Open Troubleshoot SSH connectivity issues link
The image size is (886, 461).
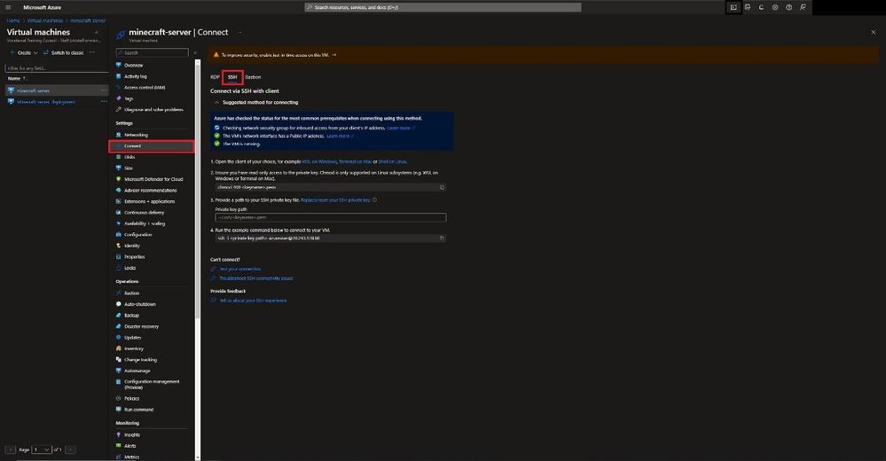(x=256, y=278)
